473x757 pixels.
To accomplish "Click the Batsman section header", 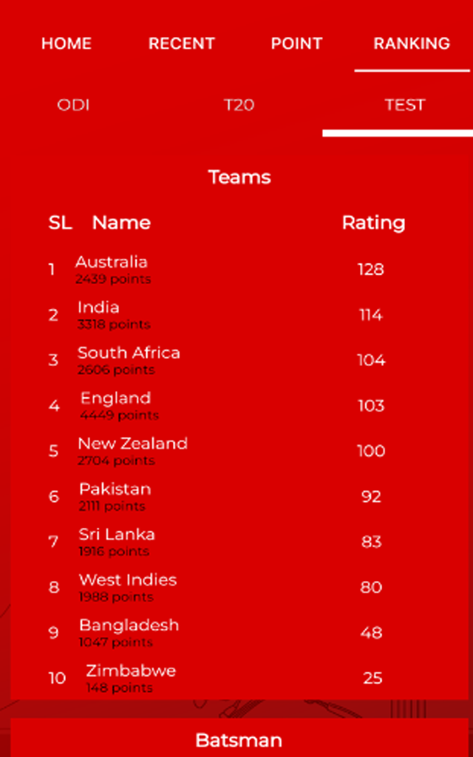I will [x=239, y=740].
